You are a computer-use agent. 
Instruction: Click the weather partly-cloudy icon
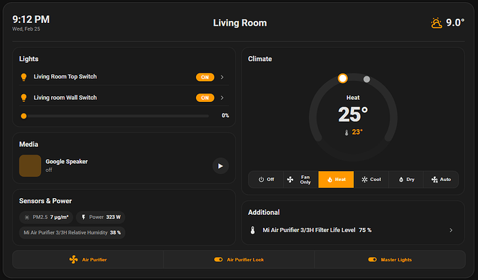click(436, 23)
